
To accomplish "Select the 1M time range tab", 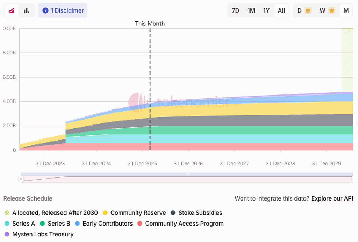I will [x=251, y=10].
